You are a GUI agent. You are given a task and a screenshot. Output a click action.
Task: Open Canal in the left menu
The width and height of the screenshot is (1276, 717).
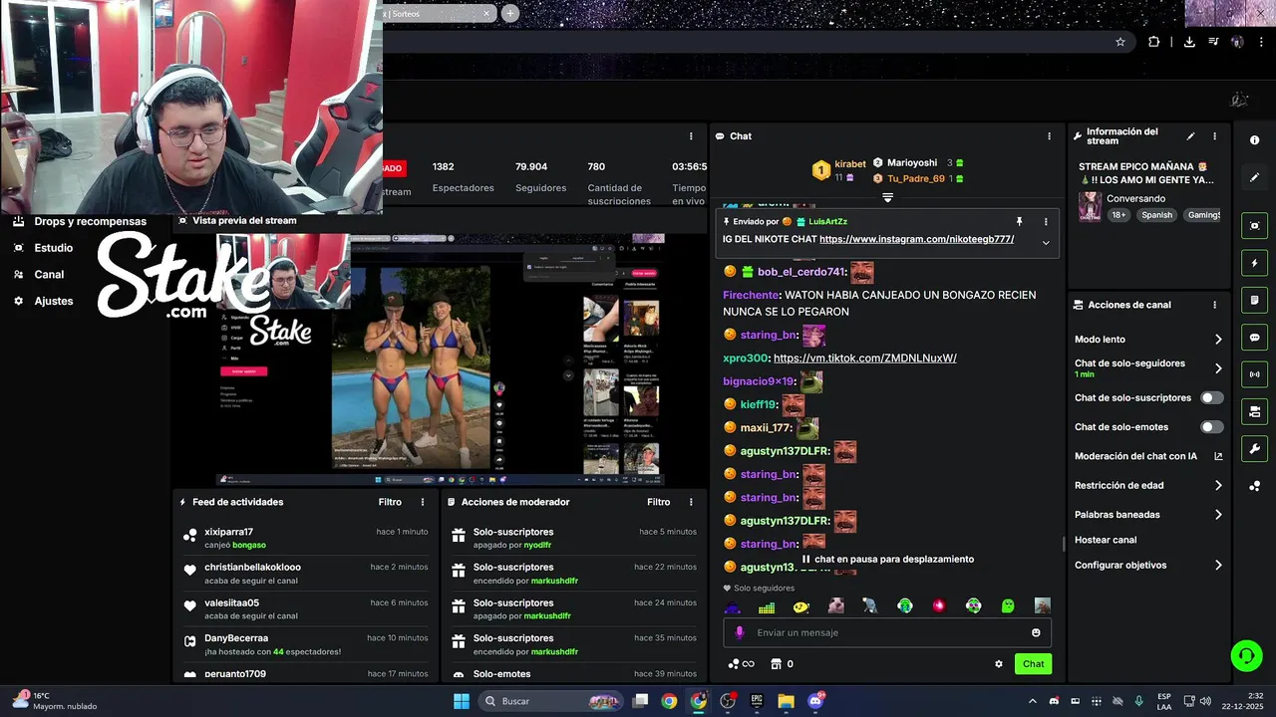[x=39, y=275]
